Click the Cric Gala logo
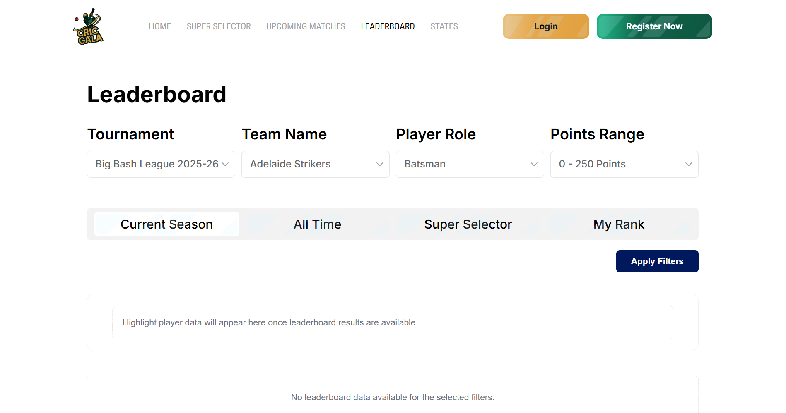 (x=88, y=27)
